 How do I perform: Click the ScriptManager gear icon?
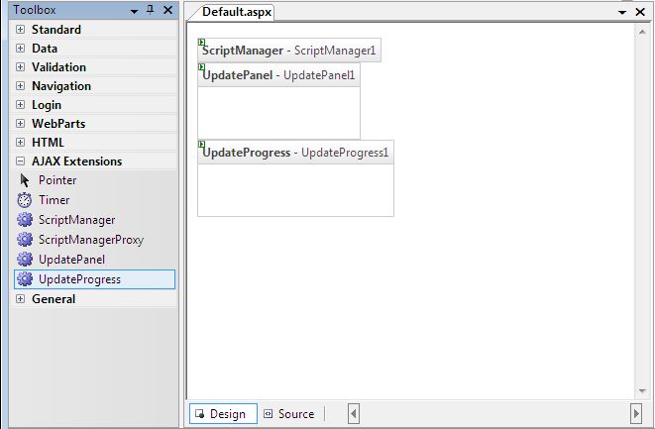point(25,220)
